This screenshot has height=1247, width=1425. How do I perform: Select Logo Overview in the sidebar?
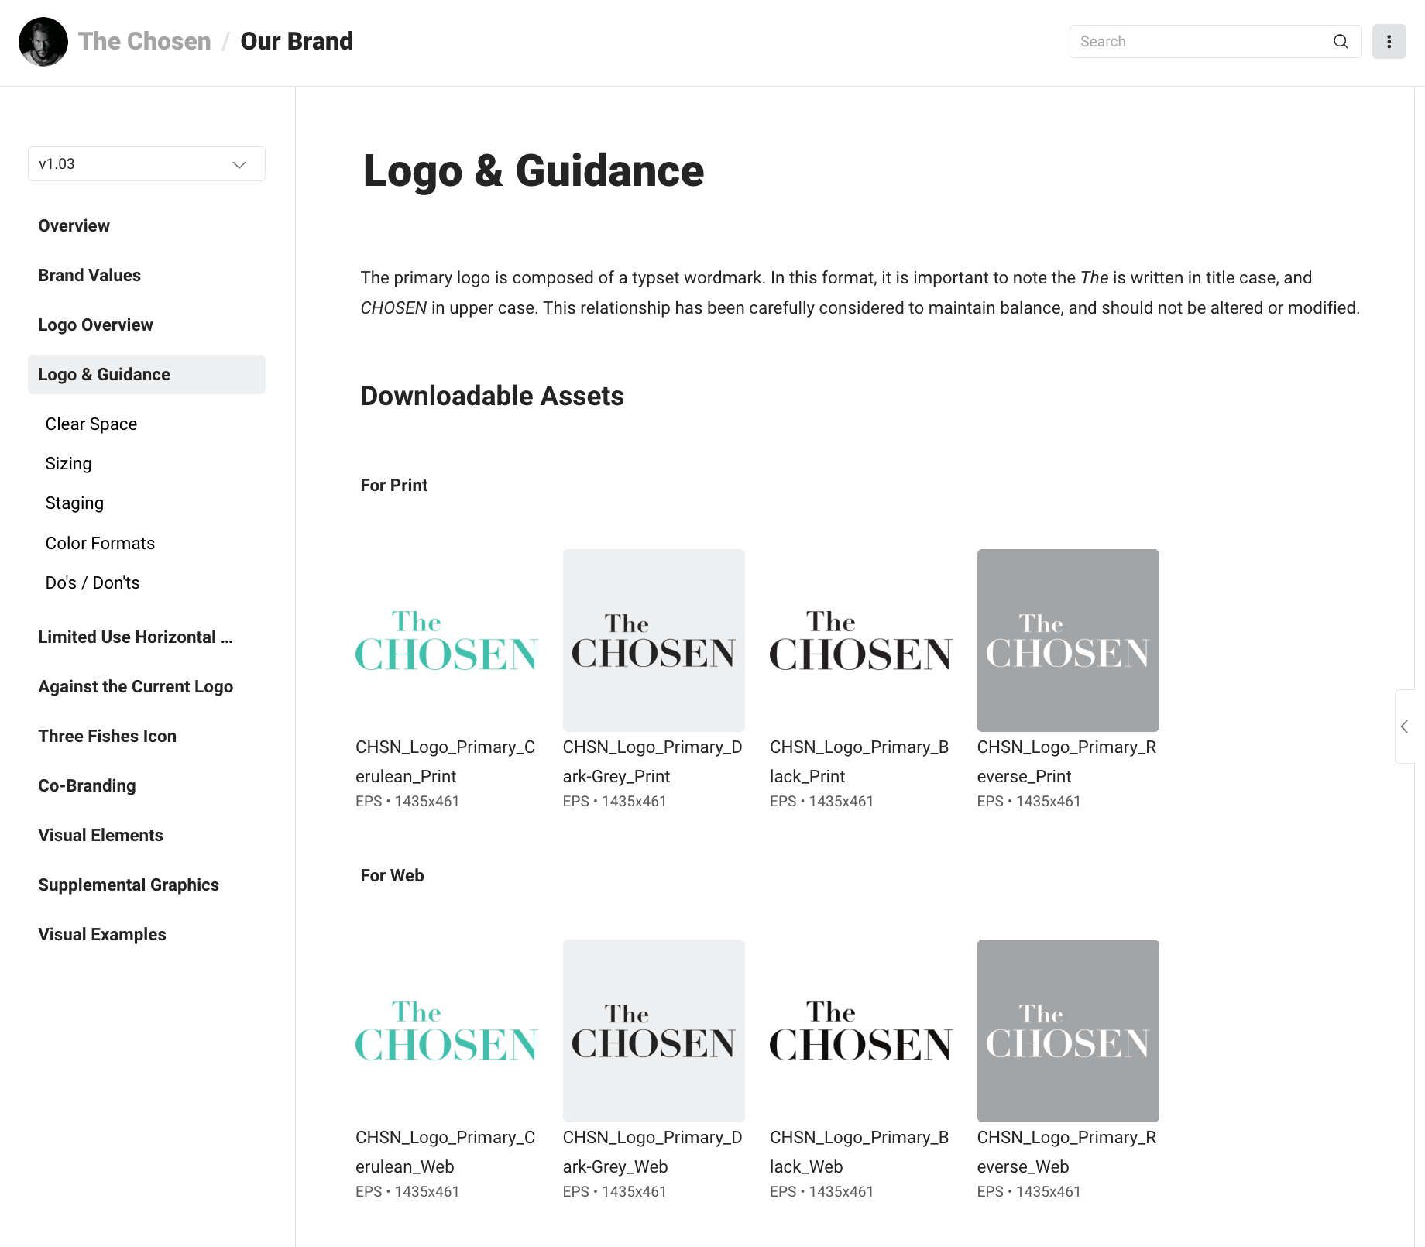pyautogui.click(x=95, y=325)
